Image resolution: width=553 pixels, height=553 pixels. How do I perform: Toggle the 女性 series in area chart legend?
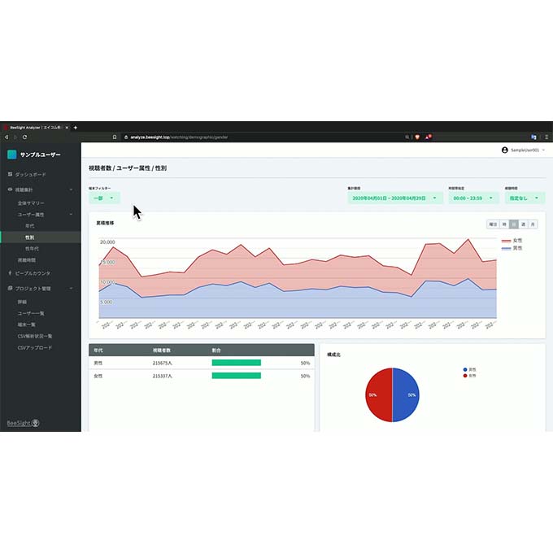tap(512, 241)
